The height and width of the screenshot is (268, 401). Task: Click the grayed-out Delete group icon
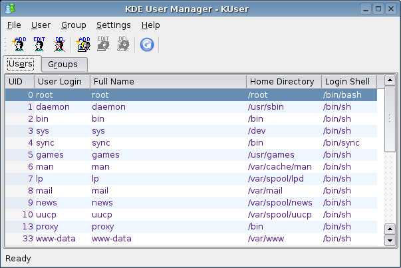(123, 45)
